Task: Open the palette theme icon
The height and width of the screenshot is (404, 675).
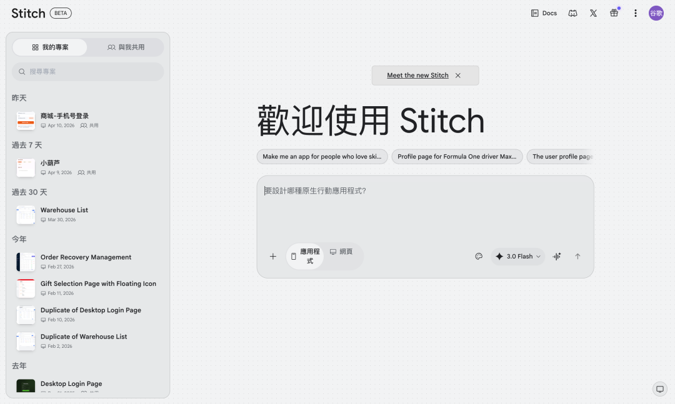Action: pyautogui.click(x=479, y=257)
